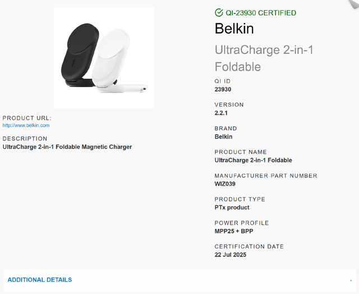Click the QI ID value 23930

tap(223, 89)
